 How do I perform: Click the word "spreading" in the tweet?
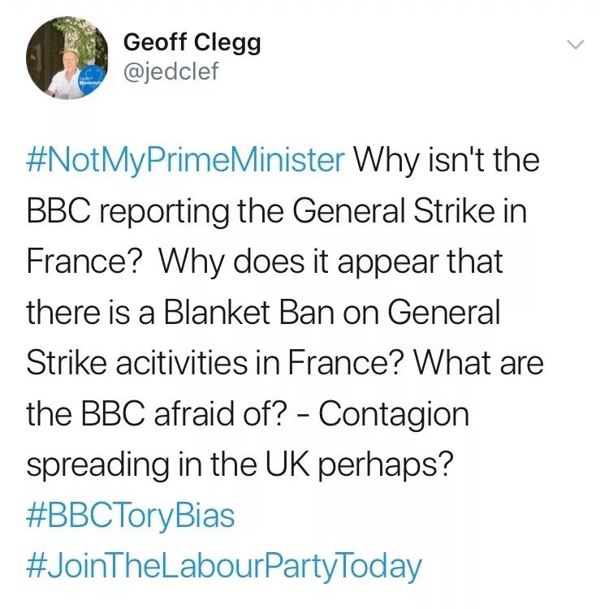tap(97, 466)
